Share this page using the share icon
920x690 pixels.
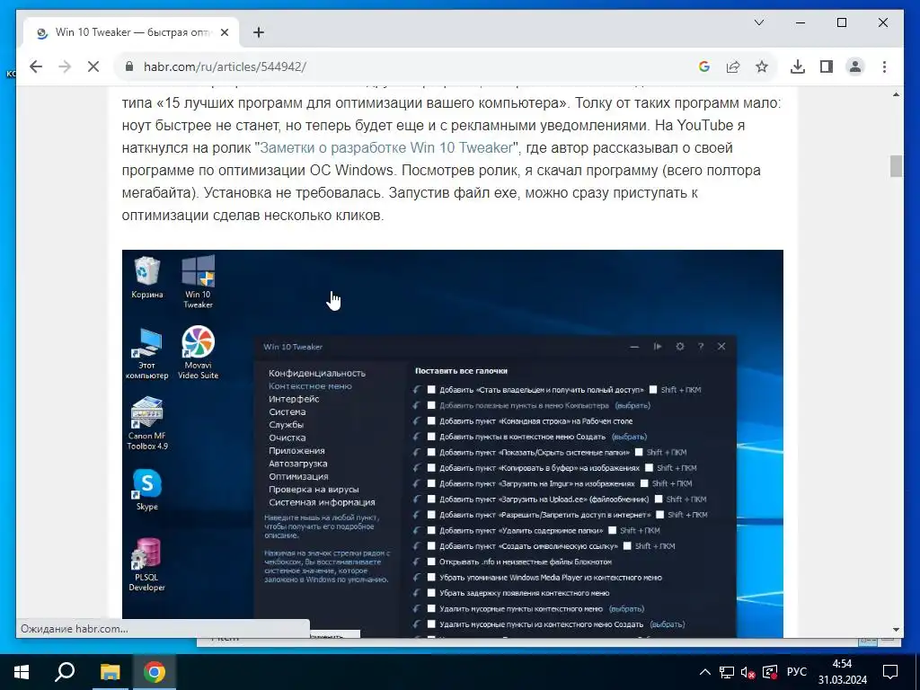(x=733, y=66)
